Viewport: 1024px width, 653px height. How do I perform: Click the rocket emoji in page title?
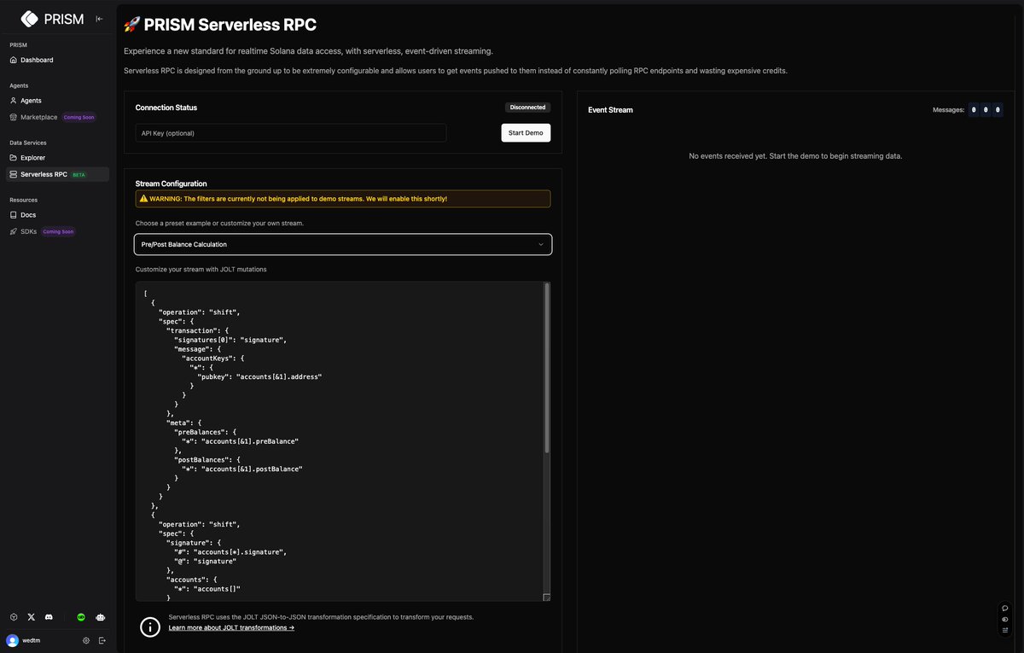(x=132, y=25)
